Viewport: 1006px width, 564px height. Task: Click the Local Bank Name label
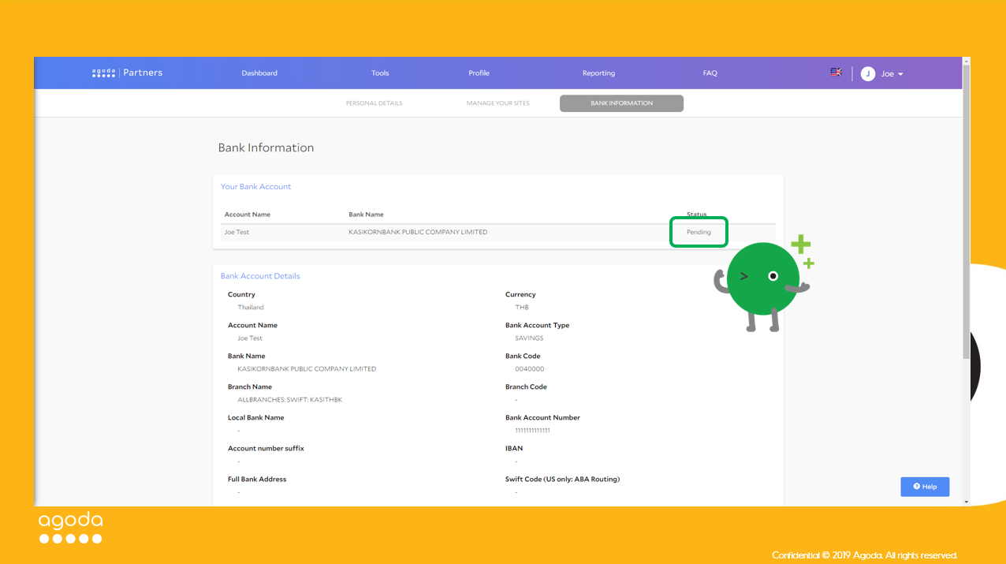pyautogui.click(x=256, y=417)
